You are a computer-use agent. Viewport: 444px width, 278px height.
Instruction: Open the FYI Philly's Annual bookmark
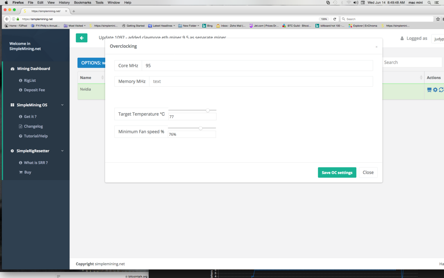(45, 26)
